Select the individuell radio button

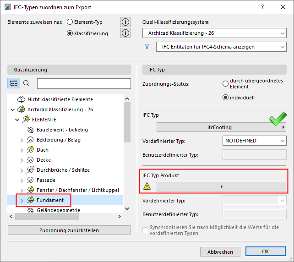click(226, 98)
